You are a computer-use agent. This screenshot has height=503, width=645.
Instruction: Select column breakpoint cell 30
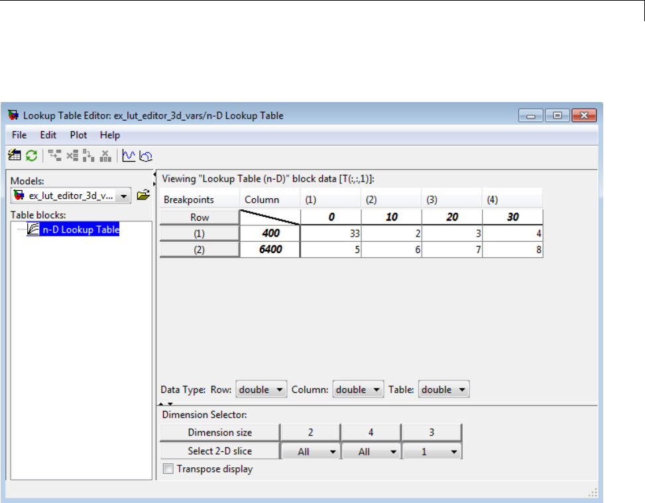[x=512, y=217]
